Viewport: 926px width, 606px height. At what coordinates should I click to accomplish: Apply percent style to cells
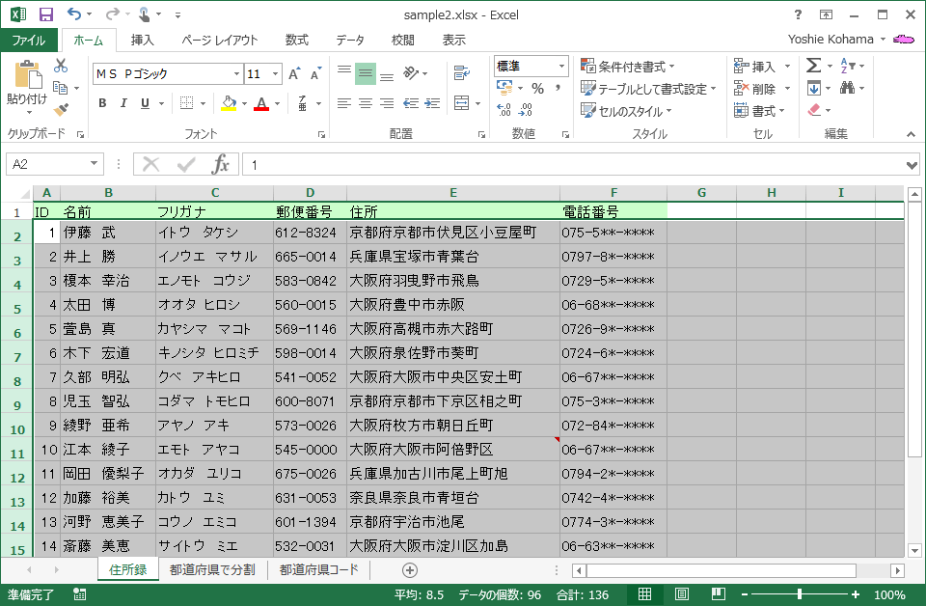[x=537, y=89]
